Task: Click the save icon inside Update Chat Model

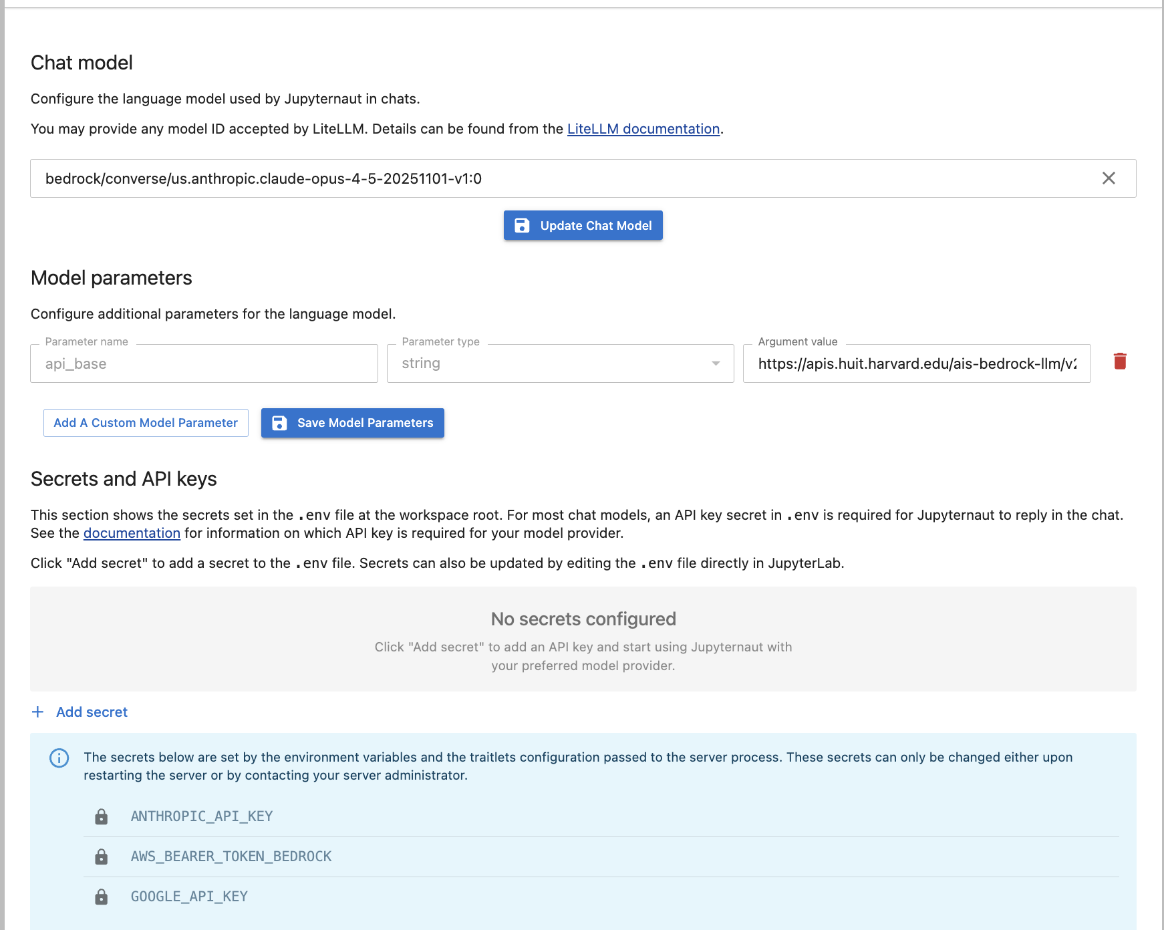Action: tap(522, 225)
